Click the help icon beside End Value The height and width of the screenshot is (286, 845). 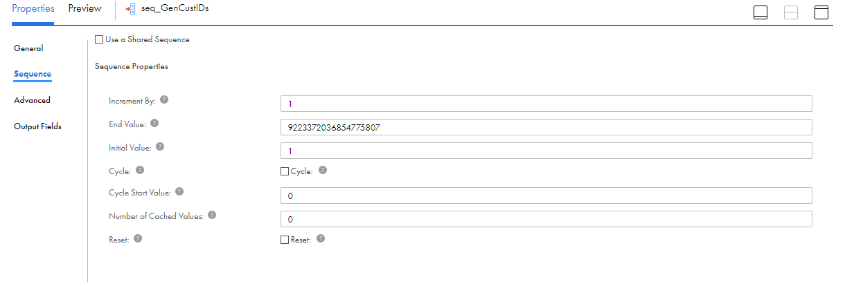154,123
